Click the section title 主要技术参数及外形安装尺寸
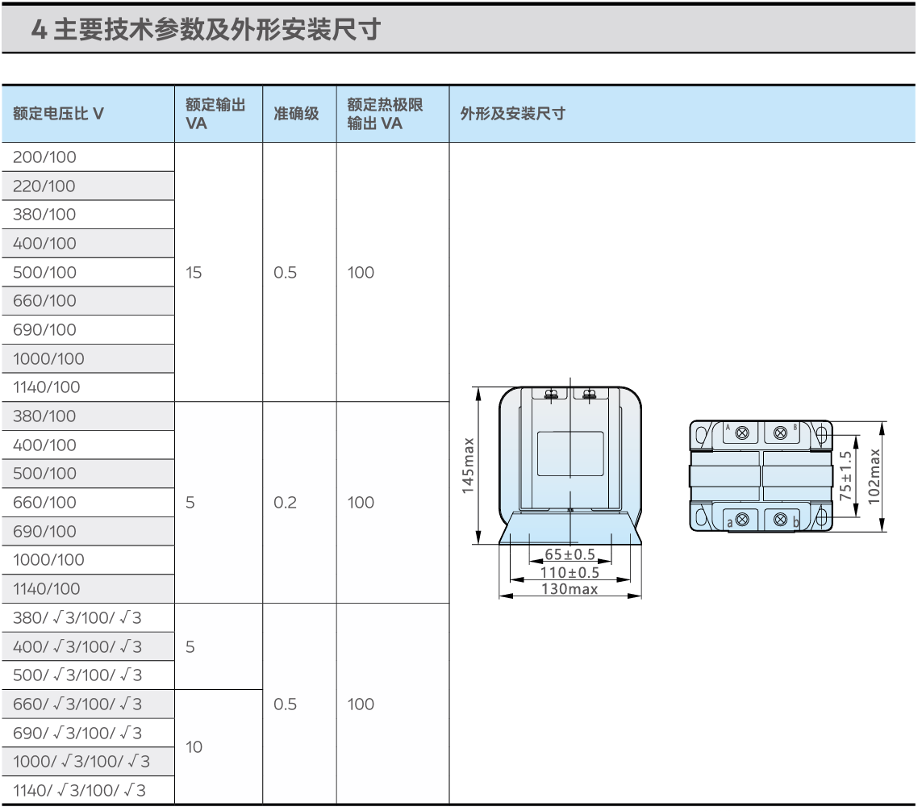This screenshot has width=922, height=811. [x=217, y=29]
